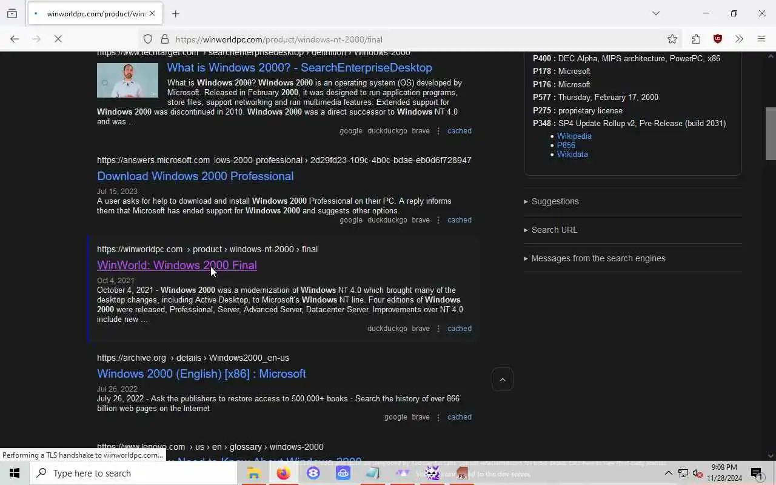Click the page vertical scrollbar thumb
The width and height of the screenshot is (776, 485).
[x=771, y=133]
